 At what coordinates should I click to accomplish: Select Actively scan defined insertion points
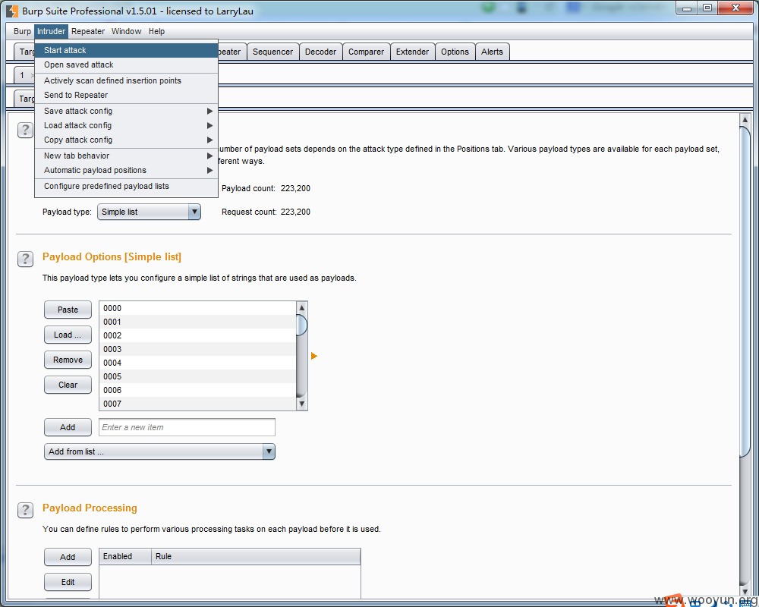click(x=126, y=81)
